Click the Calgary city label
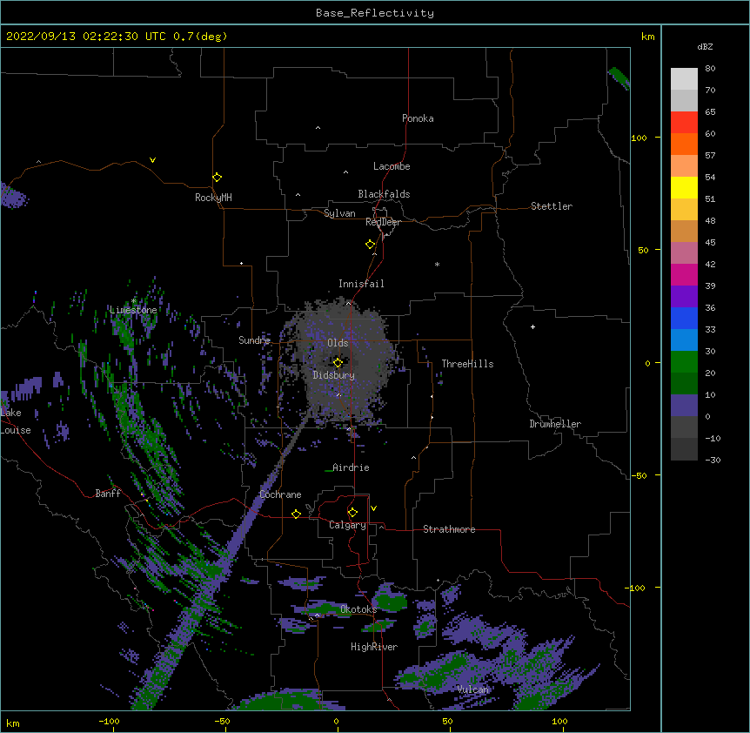 347,525
